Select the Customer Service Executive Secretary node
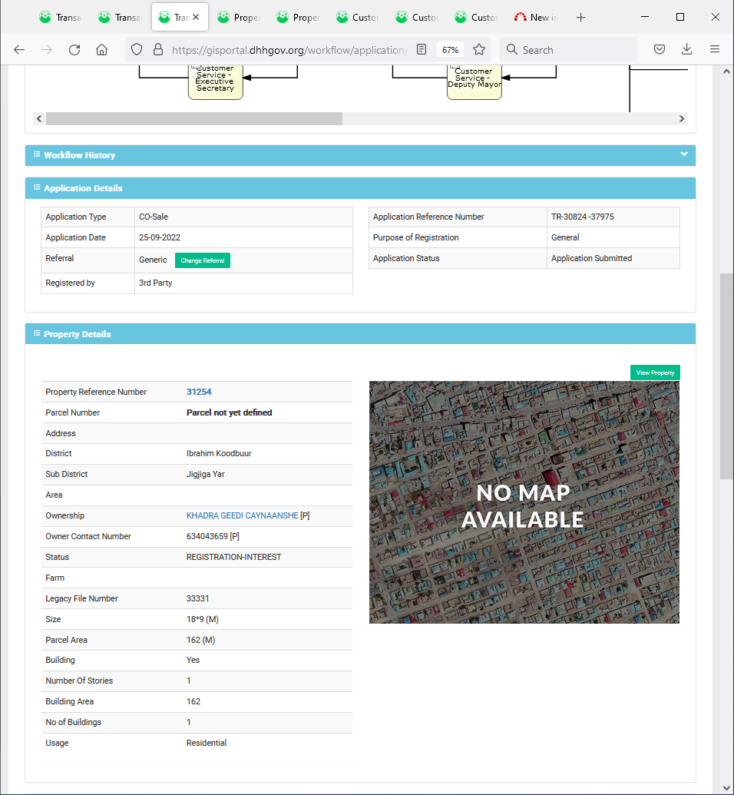Image resolution: width=734 pixels, height=795 pixels. pyautogui.click(x=216, y=81)
